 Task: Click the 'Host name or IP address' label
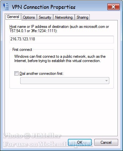[x=59, y=29]
